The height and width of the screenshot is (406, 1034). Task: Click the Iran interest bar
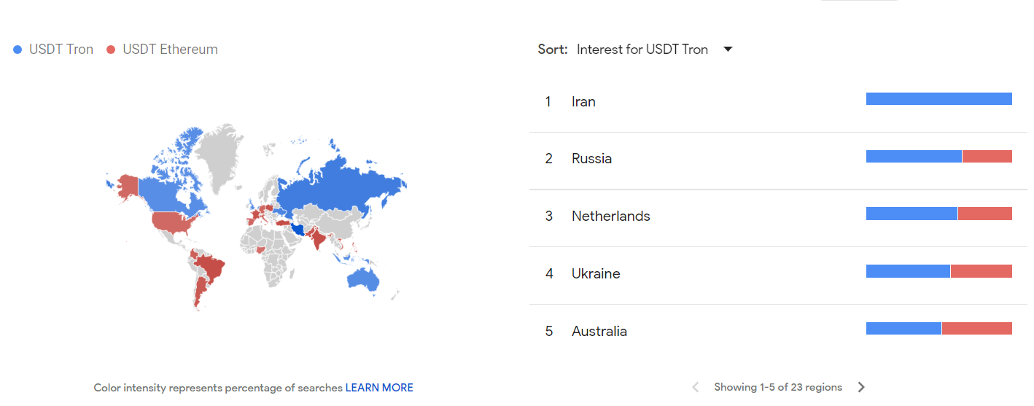(x=939, y=98)
